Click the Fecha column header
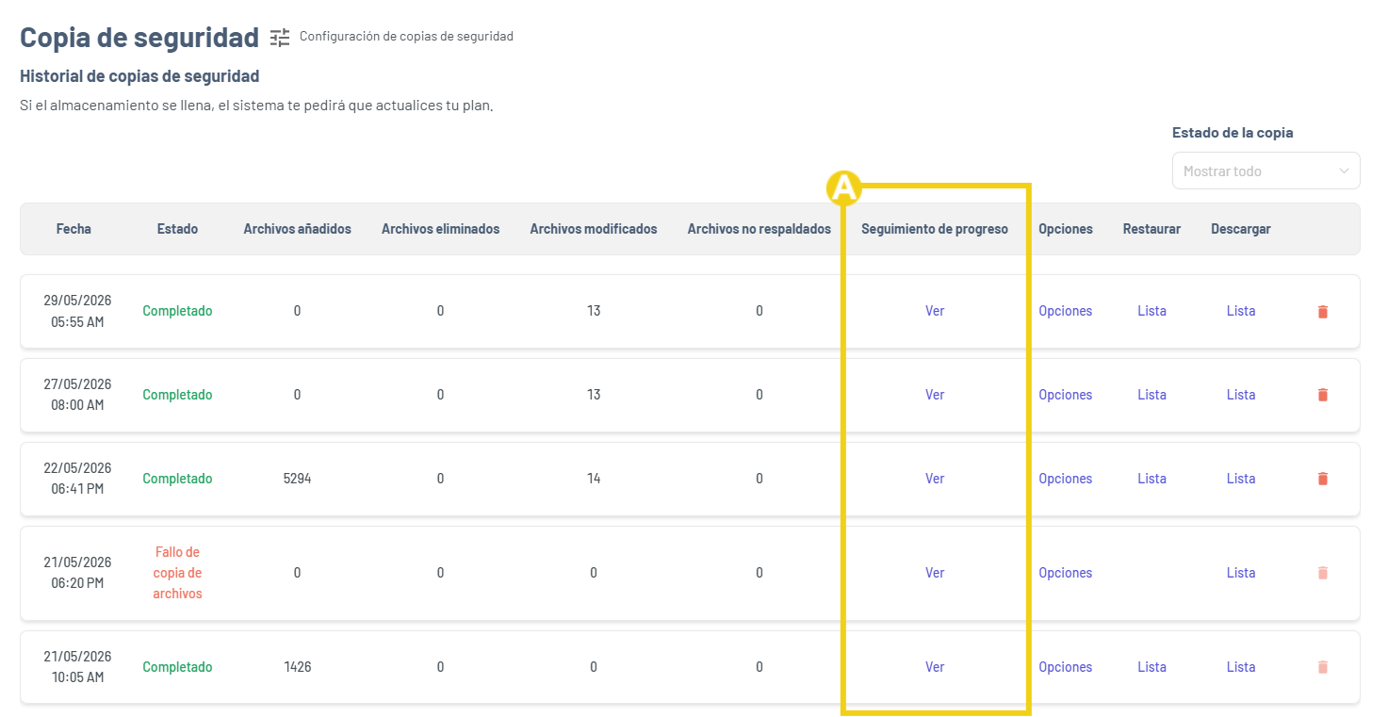Image resolution: width=1388 pixels, height=717 pixels. pyautogui.click(x=73, y=229)
